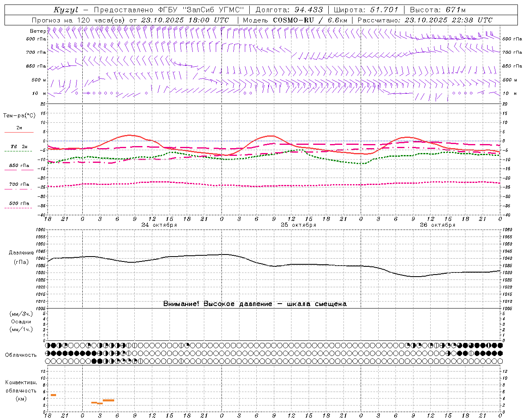524x419 pixels.
Task: Click the station name "Kyzyl" in the header
Action: (66, 10)
